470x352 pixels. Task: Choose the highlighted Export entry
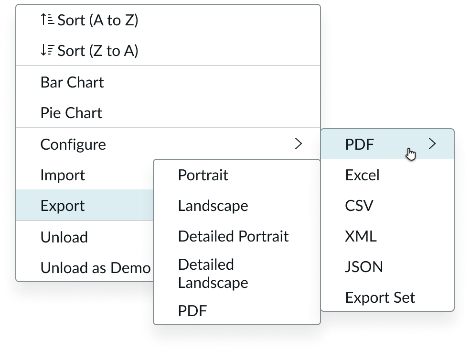coord(85,206)
